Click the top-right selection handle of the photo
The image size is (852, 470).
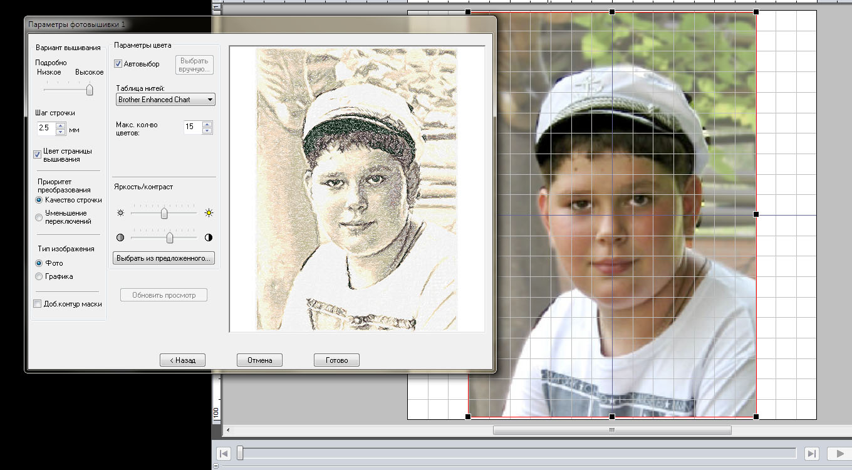pyautogui.click(x=756, y=12)
